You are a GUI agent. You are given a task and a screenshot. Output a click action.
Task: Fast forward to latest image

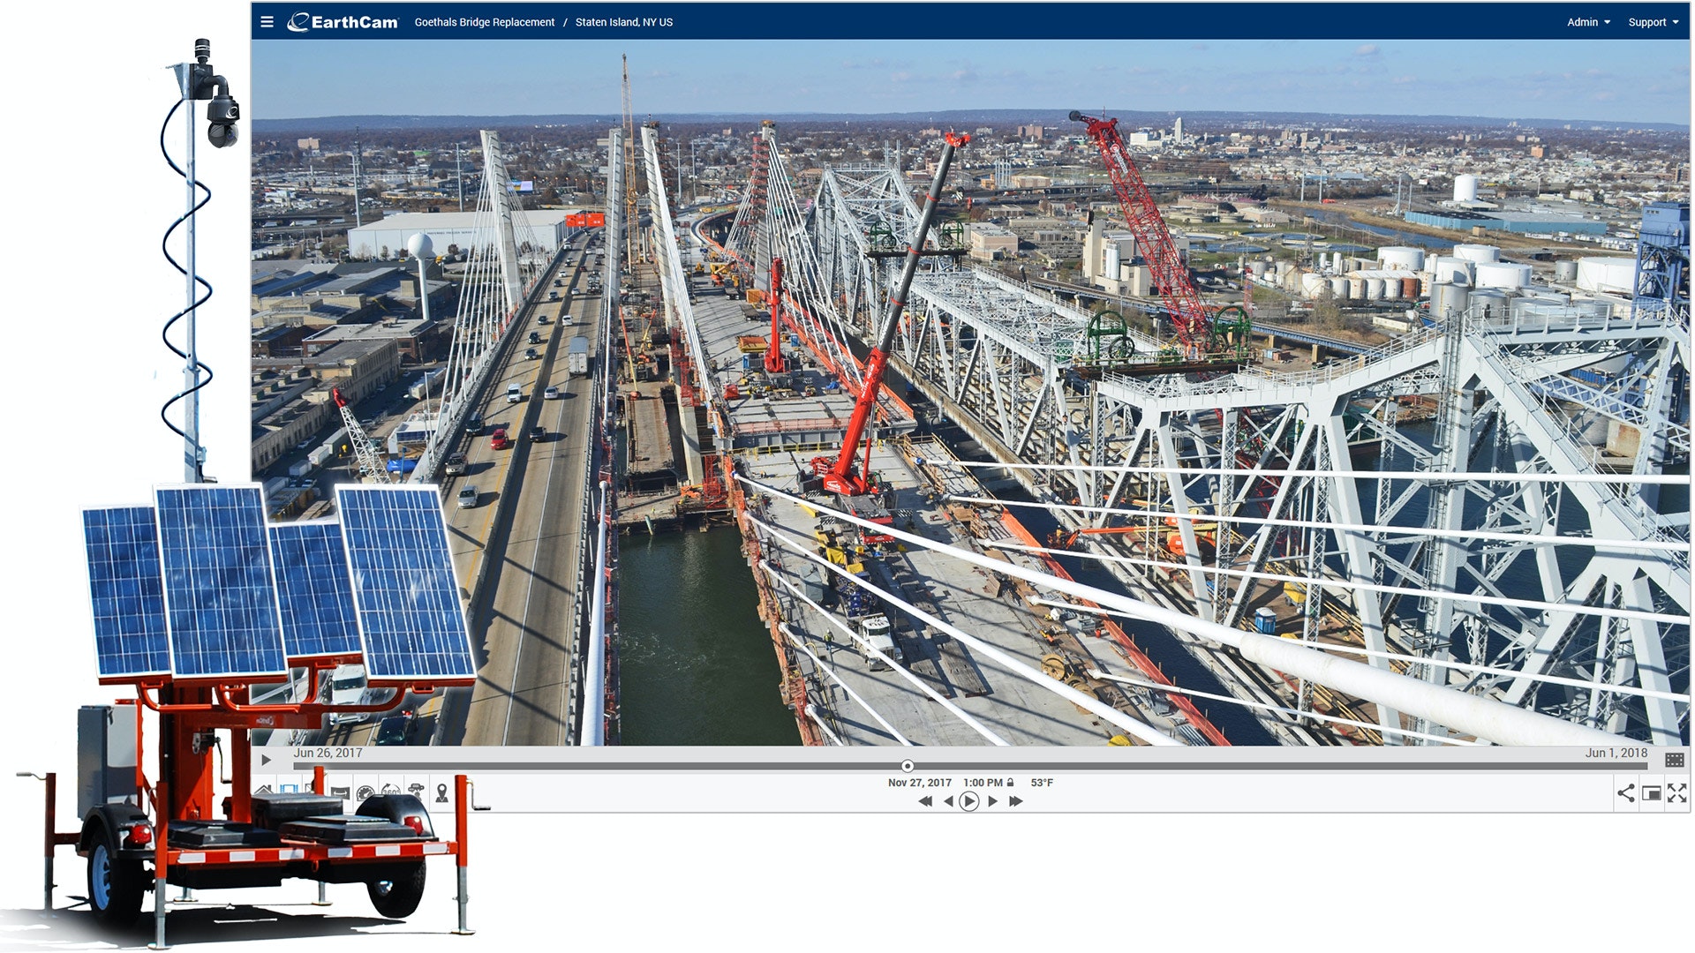click(x=1016, y=801)
